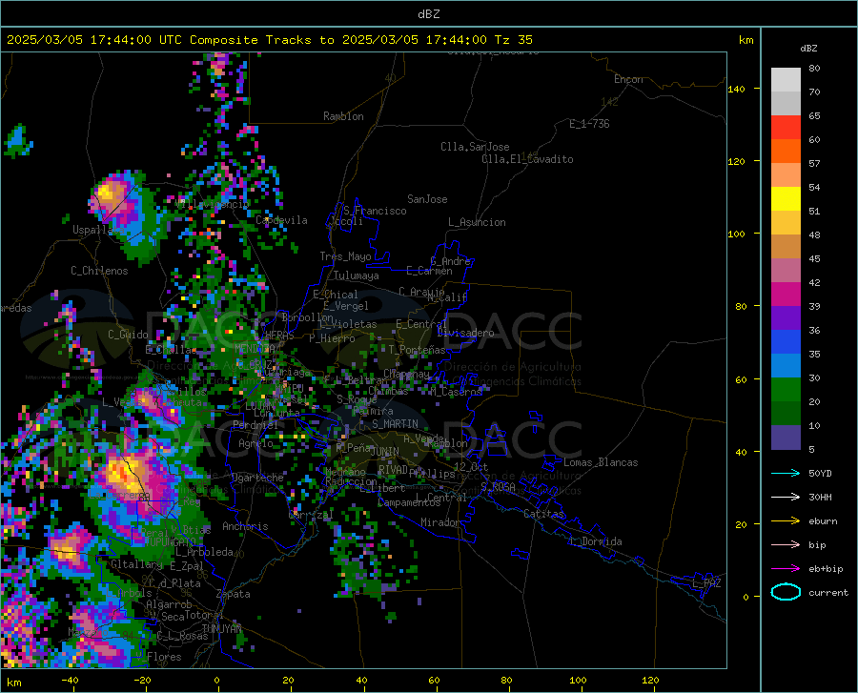Click the L_PAZ map label
This screenshot has width=858, height=693.
[x=706, y=583]
